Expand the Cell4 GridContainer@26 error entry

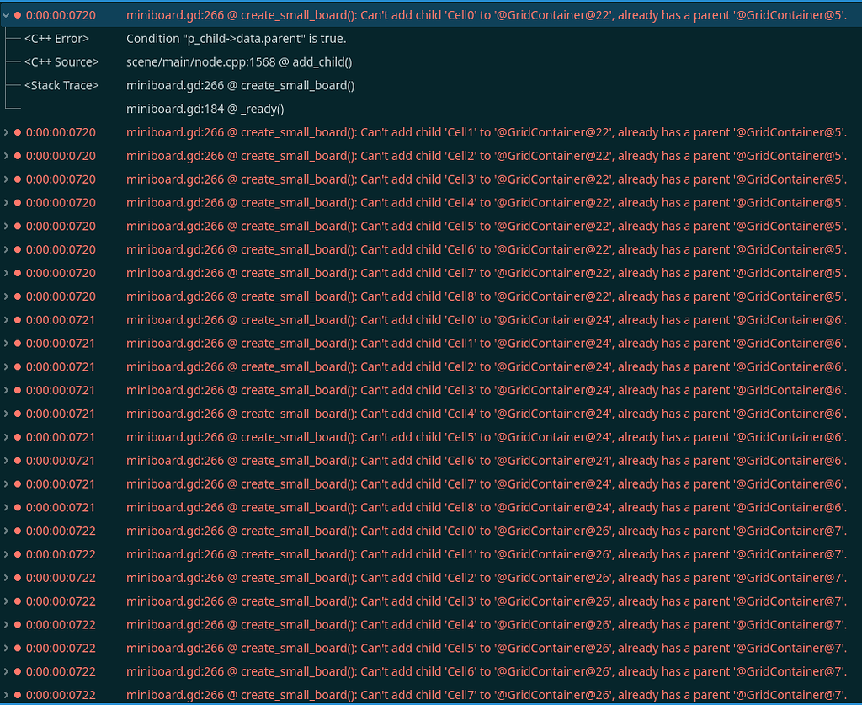(x=8, y=624)
